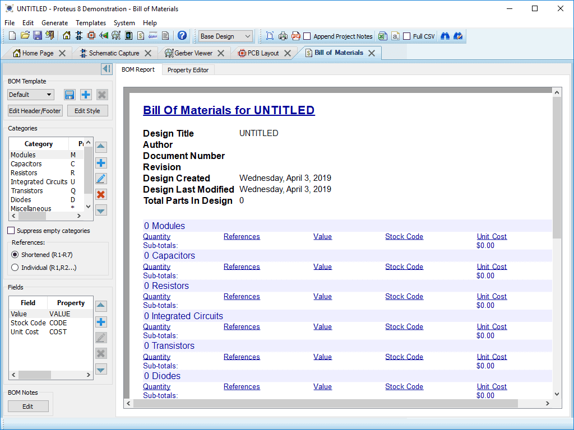Switch to the Property Editor tab
This screenshot has height=430, width=574.
(x=188, y=70)
